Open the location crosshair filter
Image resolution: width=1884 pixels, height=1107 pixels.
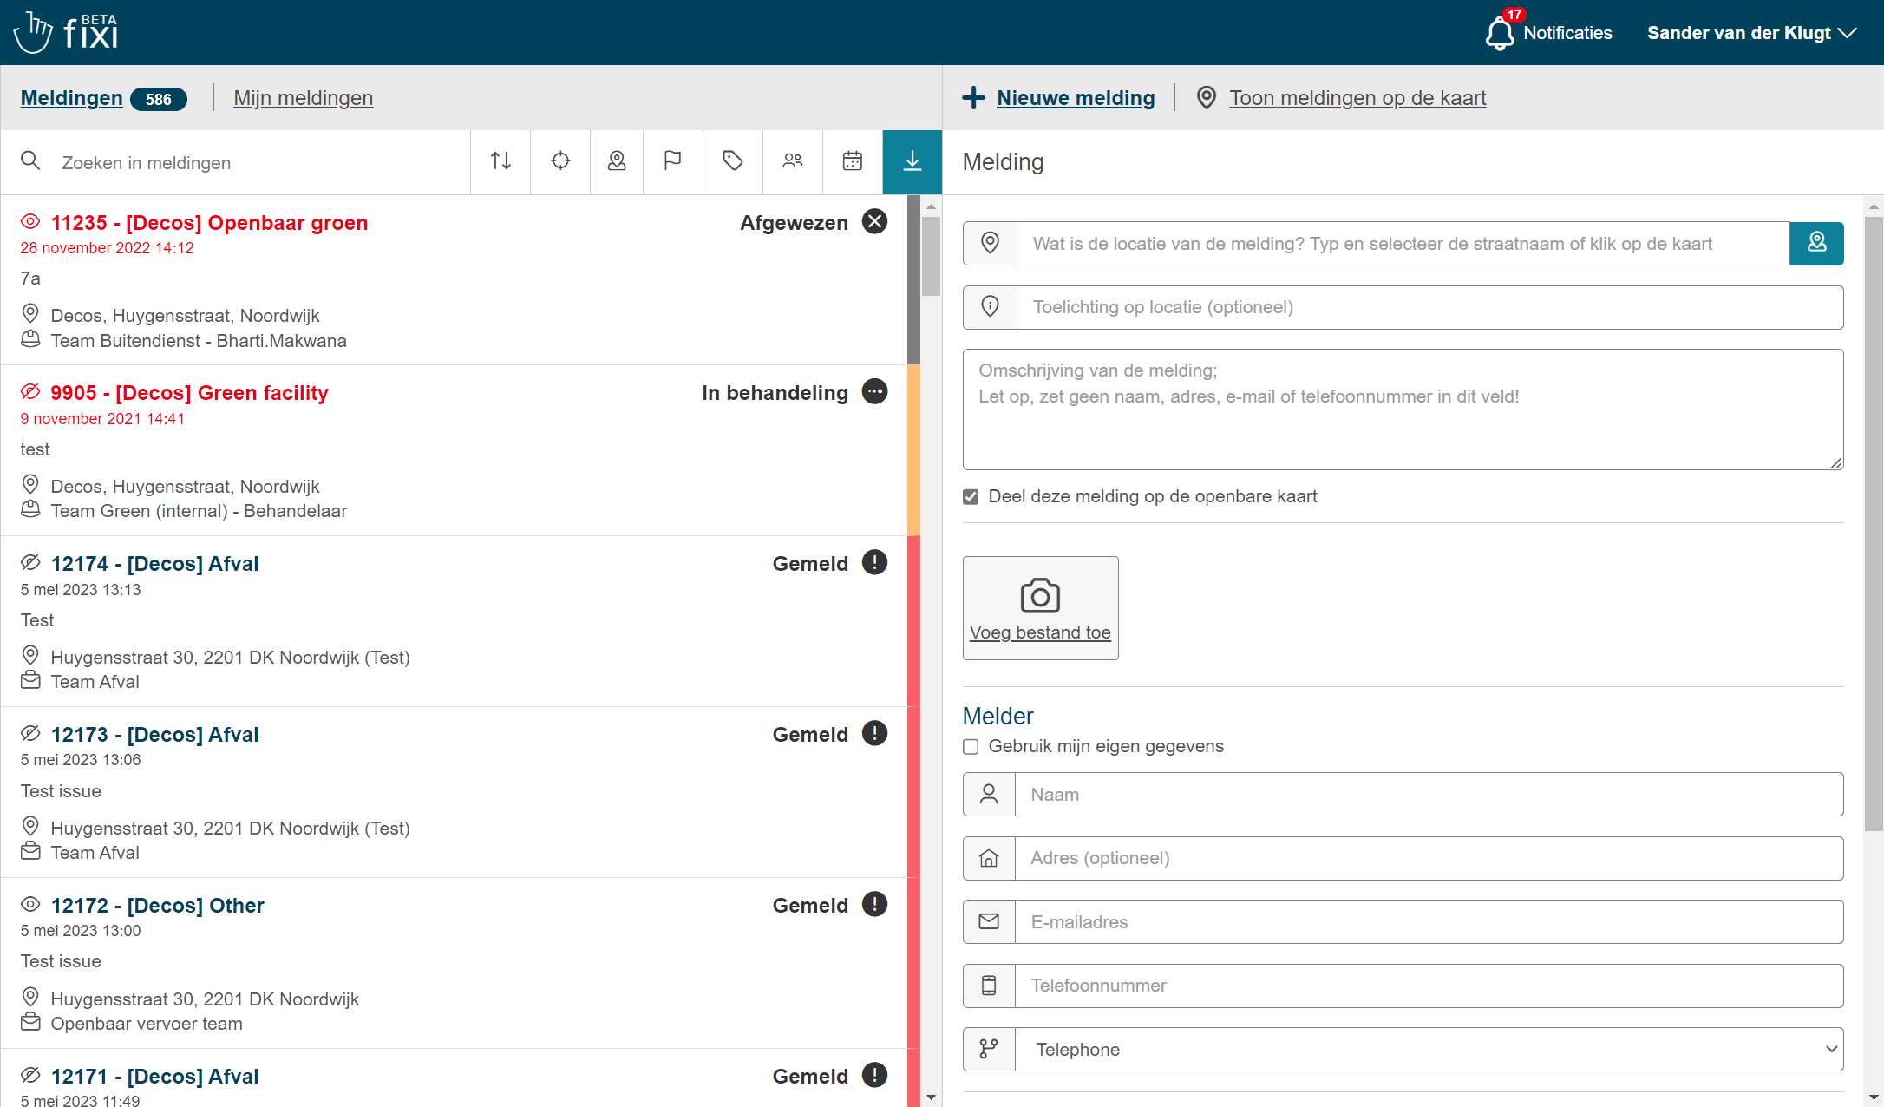[560, 161]
